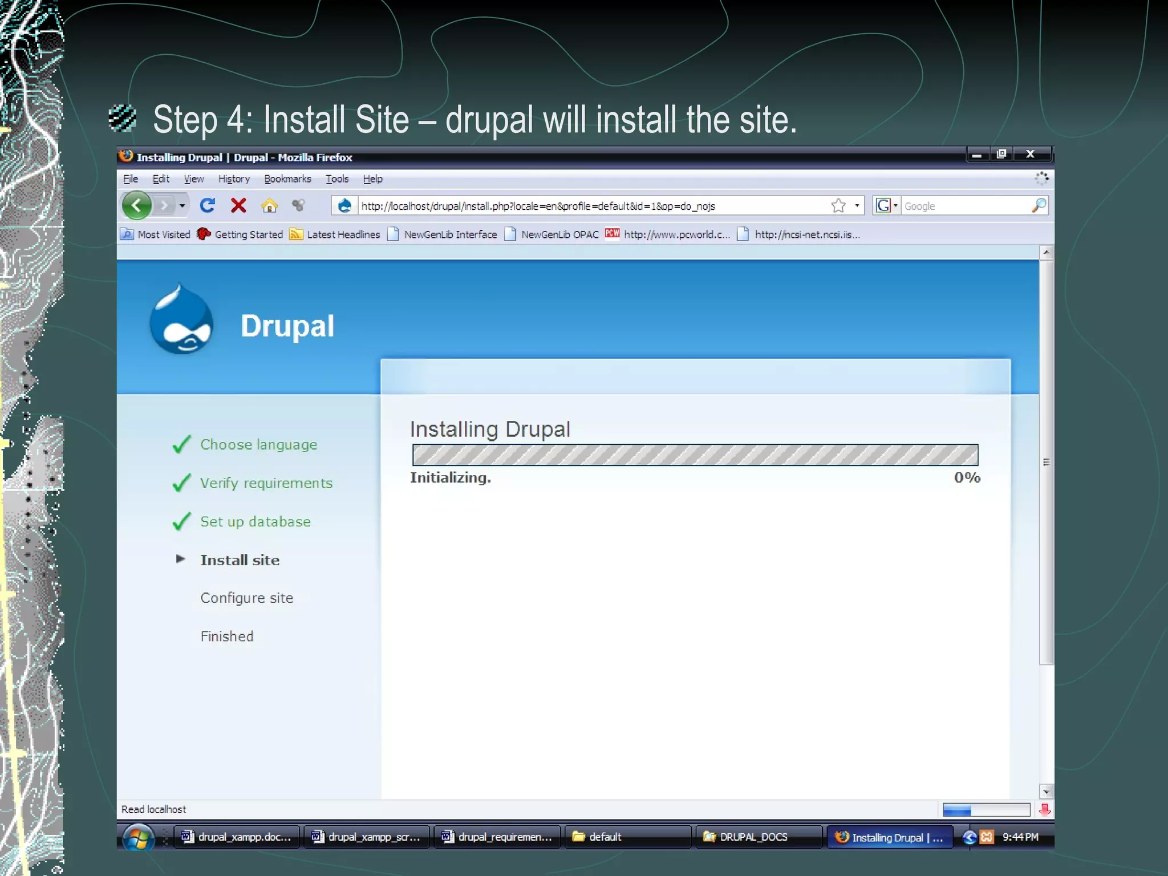Screen dimensions: 1168x876
Task: Open the Bookmarks menu
Action: [287, 179]
